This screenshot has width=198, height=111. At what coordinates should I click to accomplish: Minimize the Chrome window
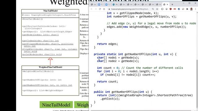[x=183, y=3]
